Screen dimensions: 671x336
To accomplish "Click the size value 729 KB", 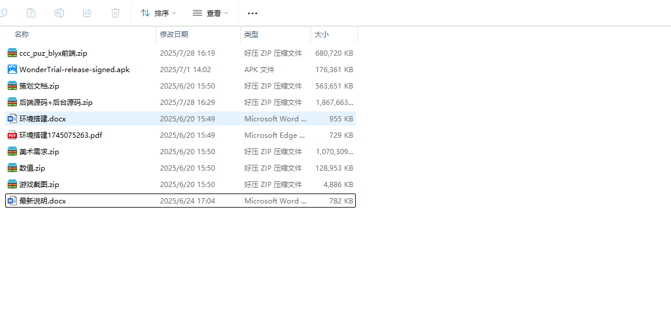I will pyautogui.click(x=341, y=135).
